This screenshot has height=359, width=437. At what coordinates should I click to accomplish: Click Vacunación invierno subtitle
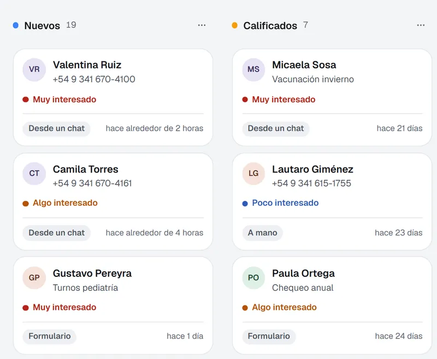(313, 79)
